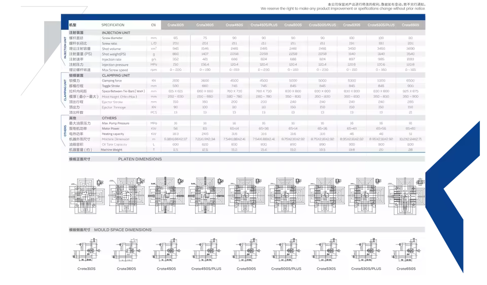Viewport: 487px width, 285px height.
Task: Select the horizontal OTHERS section heading
Action: [x=110, y=118]
